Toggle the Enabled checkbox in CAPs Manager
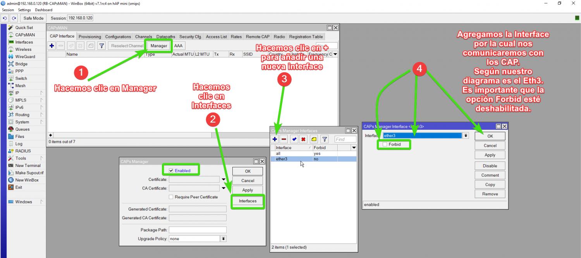 (x=171, y=171)
